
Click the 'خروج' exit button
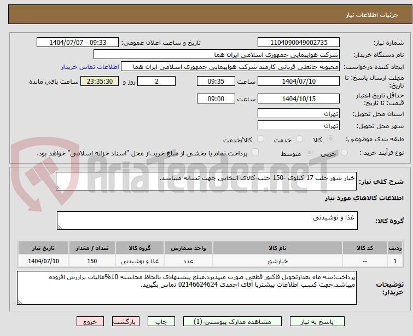click(x=90, y=322)
